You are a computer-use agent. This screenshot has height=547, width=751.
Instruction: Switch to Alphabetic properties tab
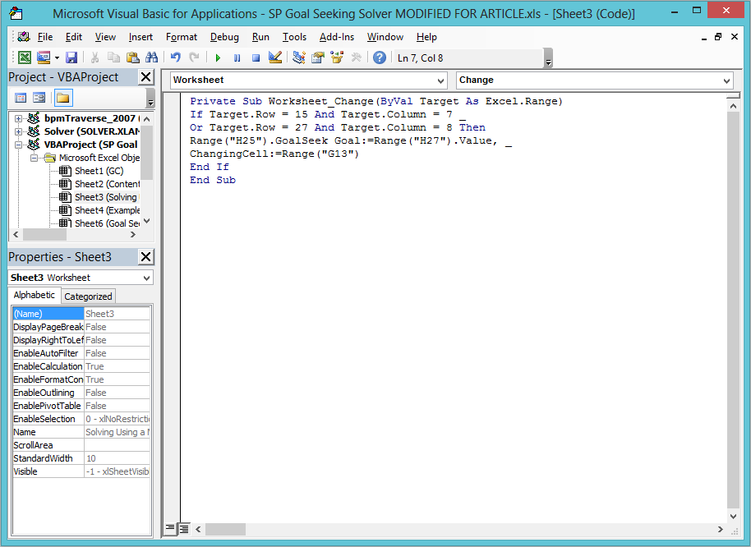tap(34, 296)
